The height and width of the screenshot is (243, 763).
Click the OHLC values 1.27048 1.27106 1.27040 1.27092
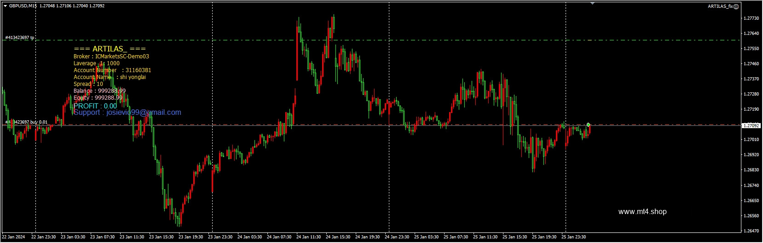coord(72,6)
